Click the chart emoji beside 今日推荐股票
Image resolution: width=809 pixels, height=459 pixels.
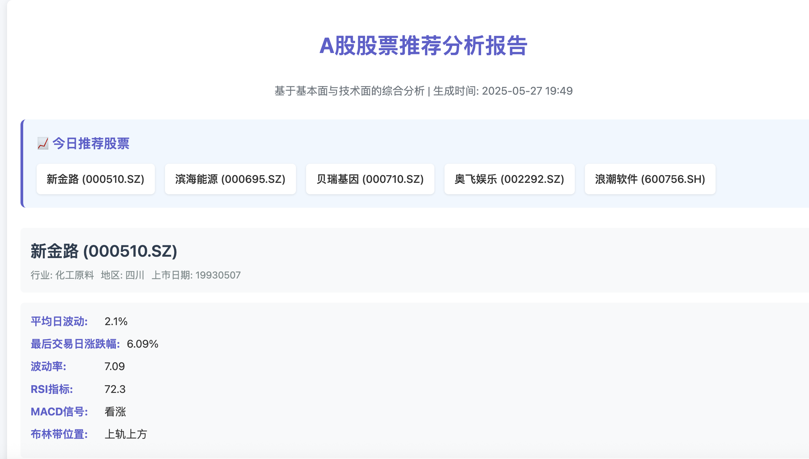(43, 144)
